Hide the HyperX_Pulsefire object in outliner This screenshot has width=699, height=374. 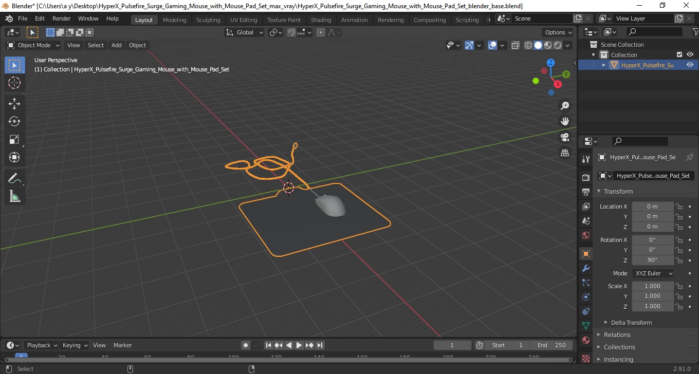point(690,65)
